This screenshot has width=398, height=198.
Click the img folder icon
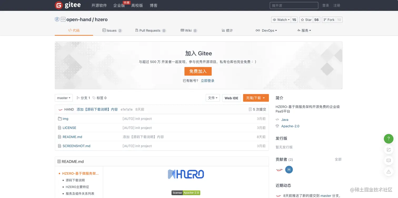[x=60, y=119]
